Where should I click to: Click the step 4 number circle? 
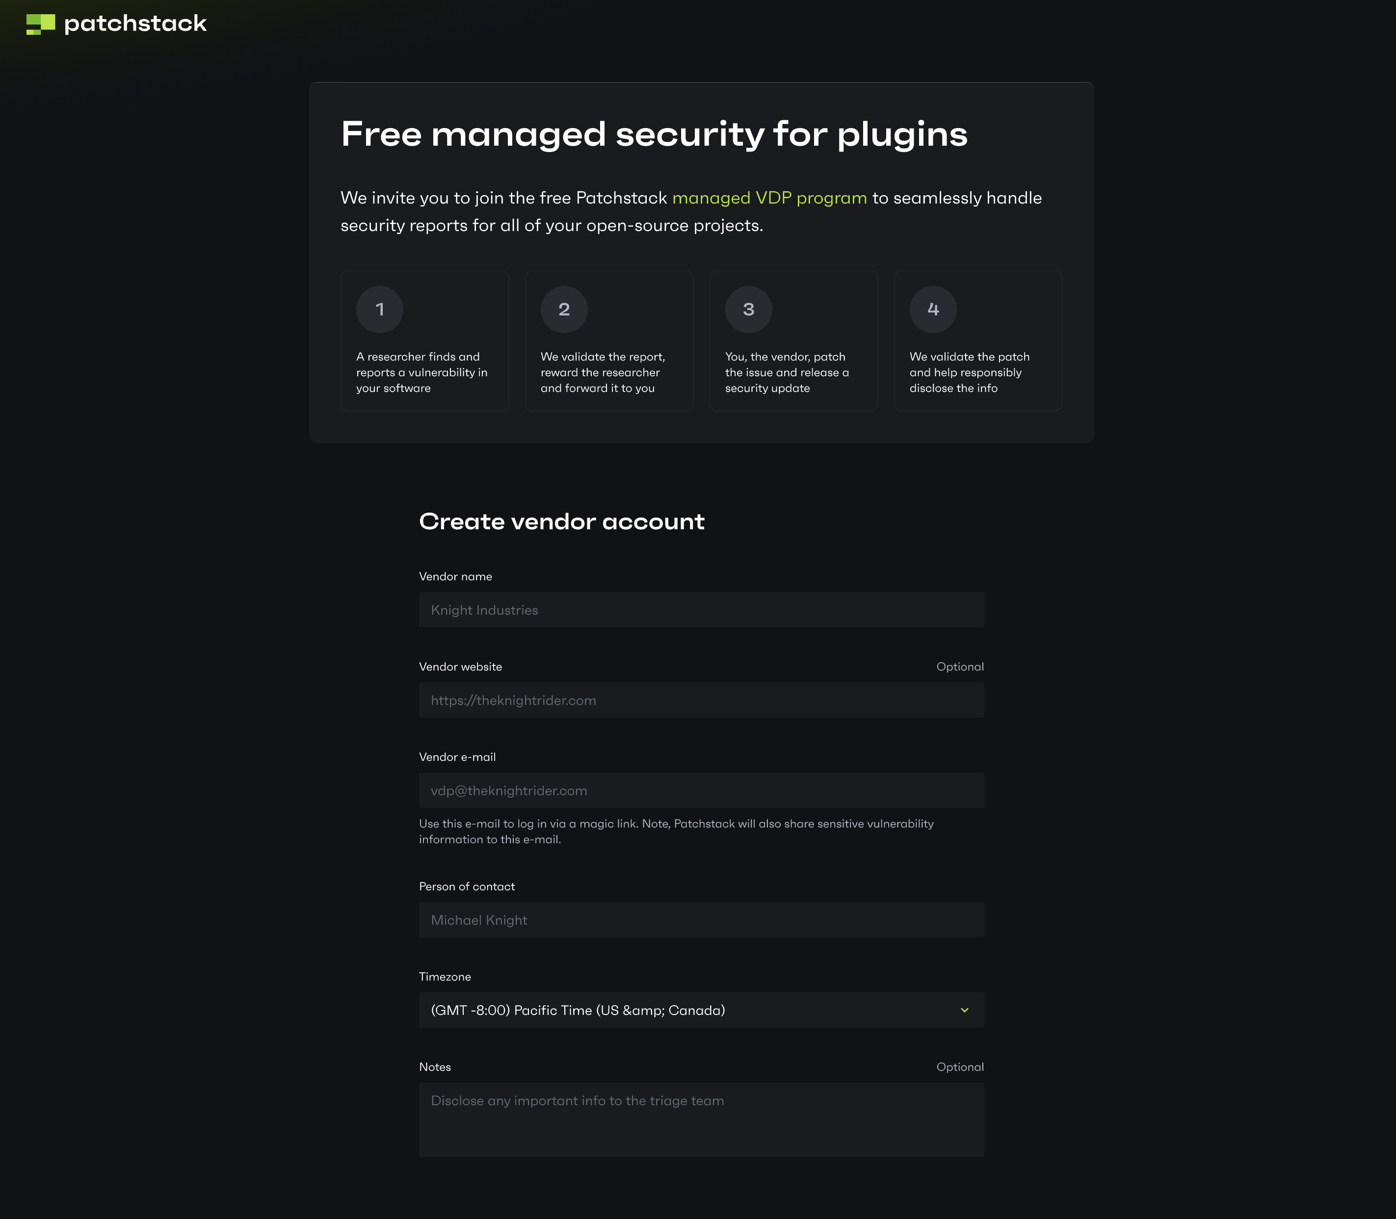[x=933, y=310]
